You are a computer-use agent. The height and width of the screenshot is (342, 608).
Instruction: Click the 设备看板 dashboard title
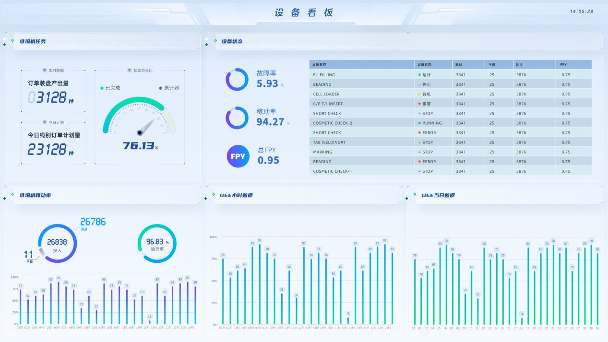coord(304,13)
